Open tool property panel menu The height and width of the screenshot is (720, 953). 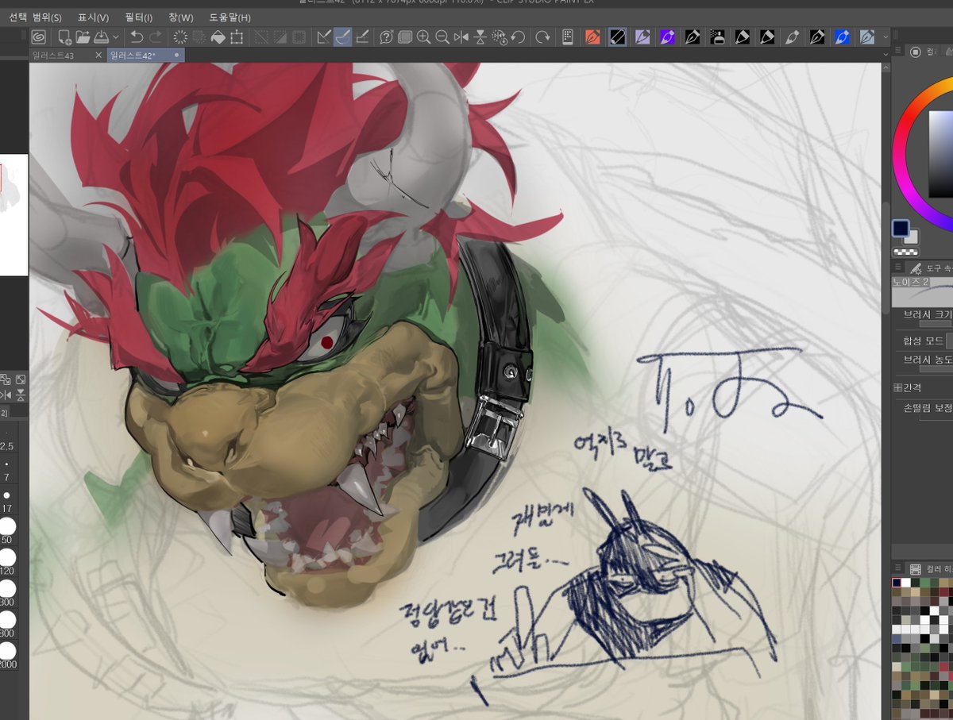[899, 268]
